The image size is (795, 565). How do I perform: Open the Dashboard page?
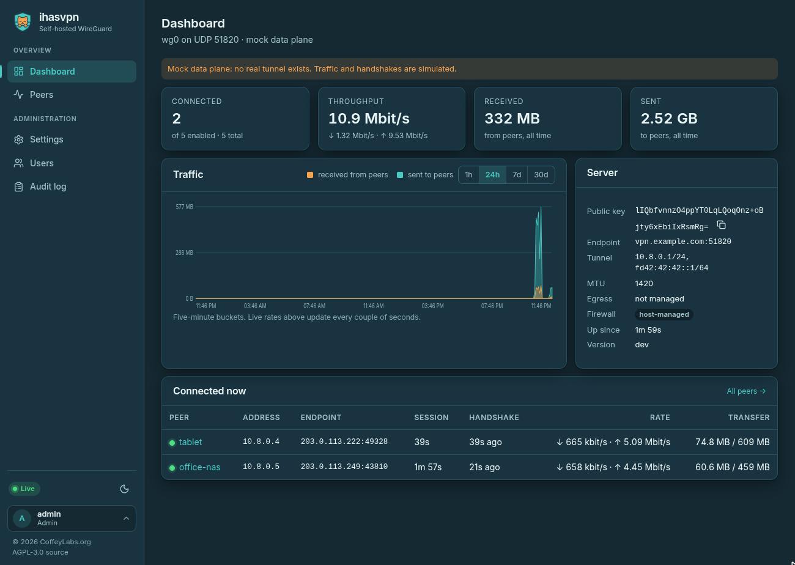[x=72, y=72]
